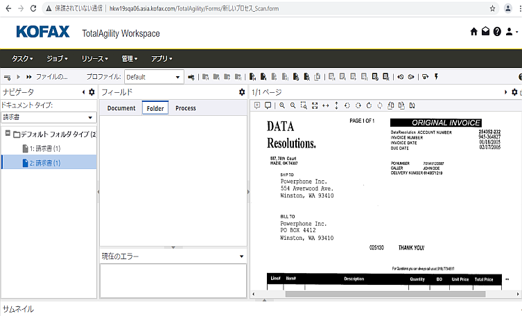Click the fit height vertical arrows icon
The height and width of the screenshot is (316, 522).
pyautogui.click(x=336, y=105)
